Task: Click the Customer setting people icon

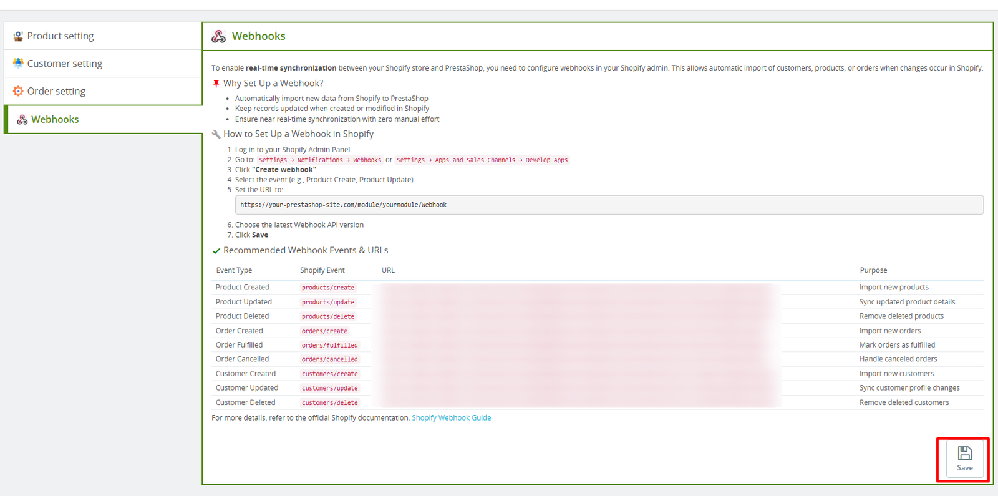Action: point(19,63)
